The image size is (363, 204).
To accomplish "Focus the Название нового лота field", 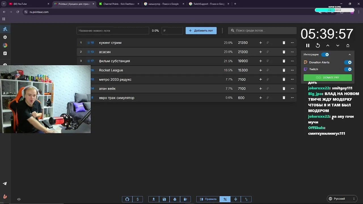I will click(113, 31).
